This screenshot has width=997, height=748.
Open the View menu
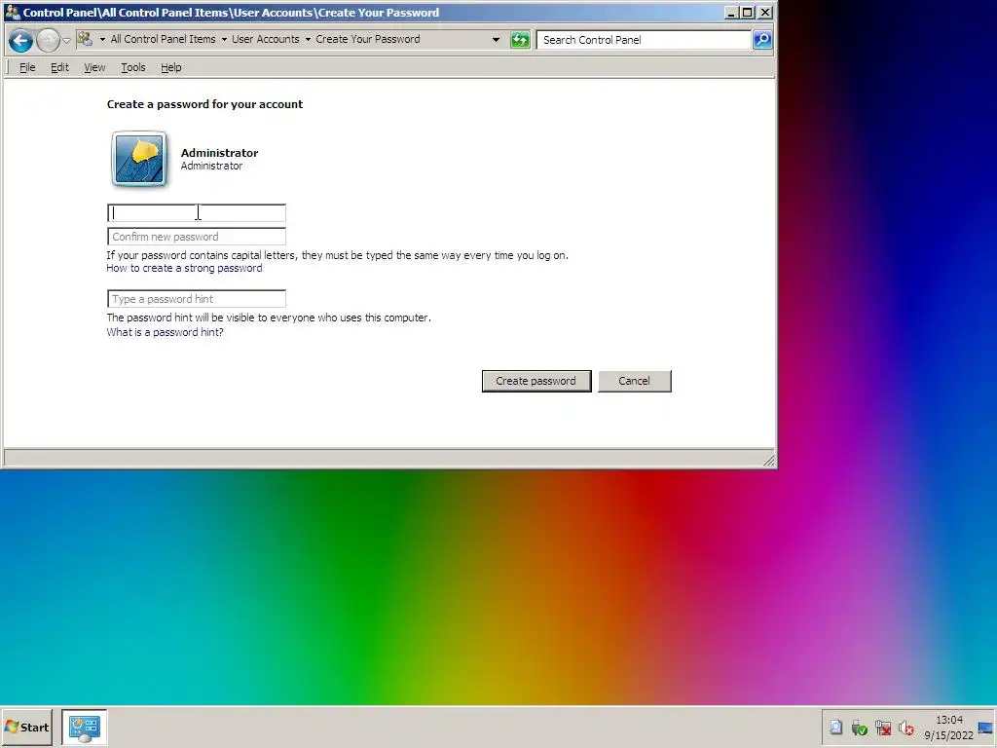pos(94,67)
